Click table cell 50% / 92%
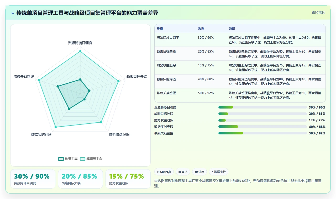This screenshot has height=199, width=336. coord(206,93)
